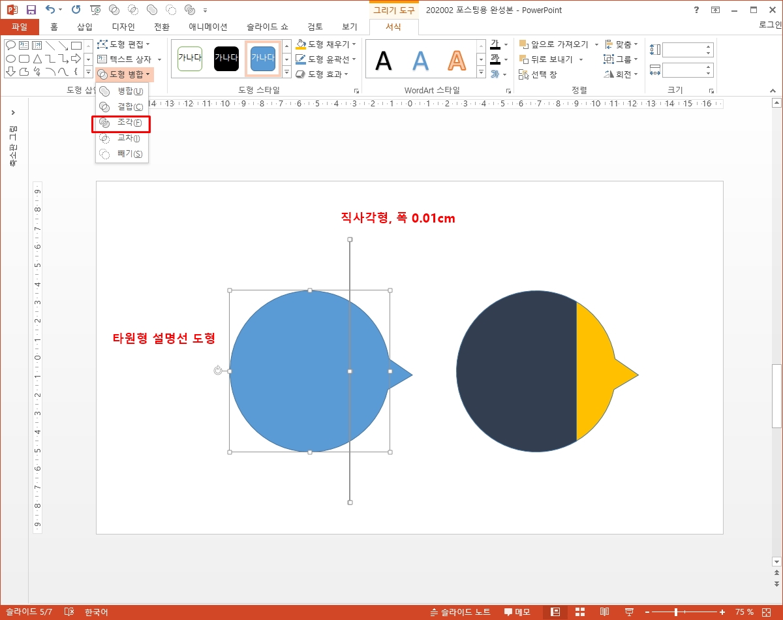Screen dimensions: 783x620
Task: Open the Slide Show (슬라이드 쇼) ribbon tab
Action: click(x=268, y=27)
